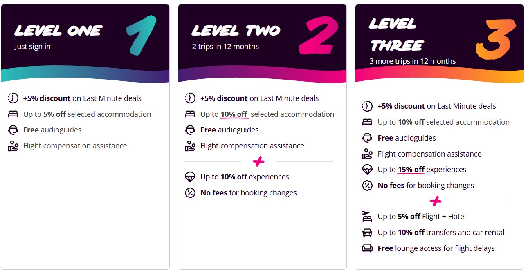Click 'Just sign in' under Level One
The height and width of the screenshot is (275, 528).
[33, 47]
